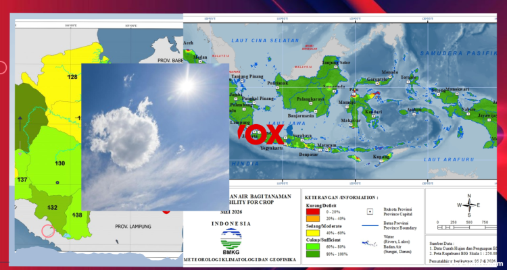Click the Sumber Data label
The height and width of the screenshot is (270, 507).
point(441,243)
